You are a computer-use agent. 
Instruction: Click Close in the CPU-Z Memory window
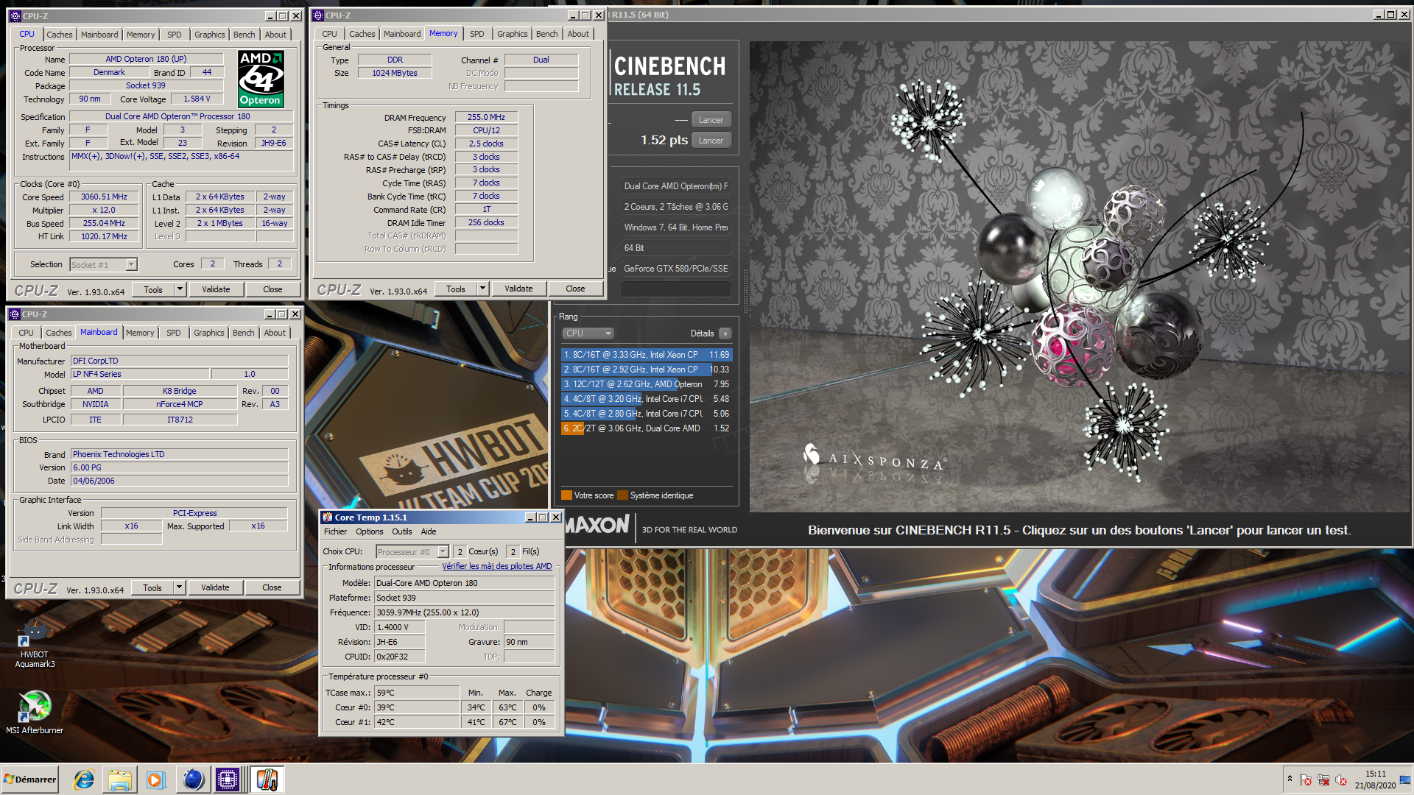(576, 289)
